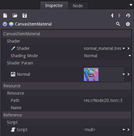Select the Inspector tab
134x136 pixels.
click(54, 5)
